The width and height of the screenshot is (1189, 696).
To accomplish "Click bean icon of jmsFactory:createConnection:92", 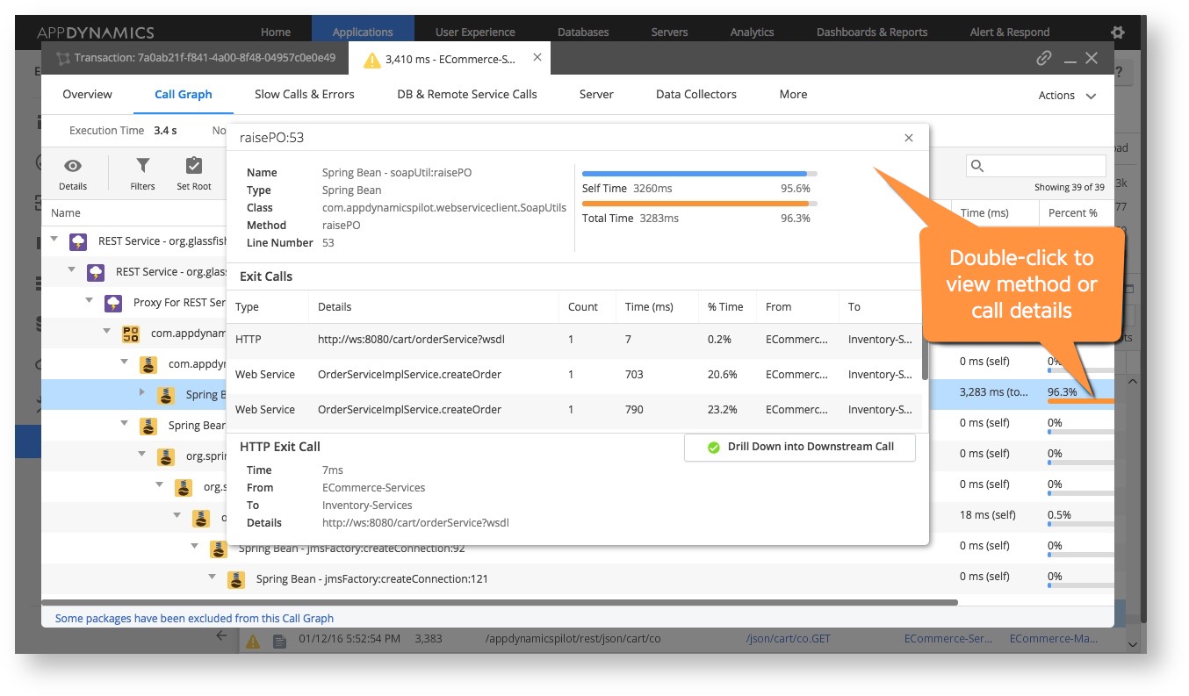I will (219, 549).
